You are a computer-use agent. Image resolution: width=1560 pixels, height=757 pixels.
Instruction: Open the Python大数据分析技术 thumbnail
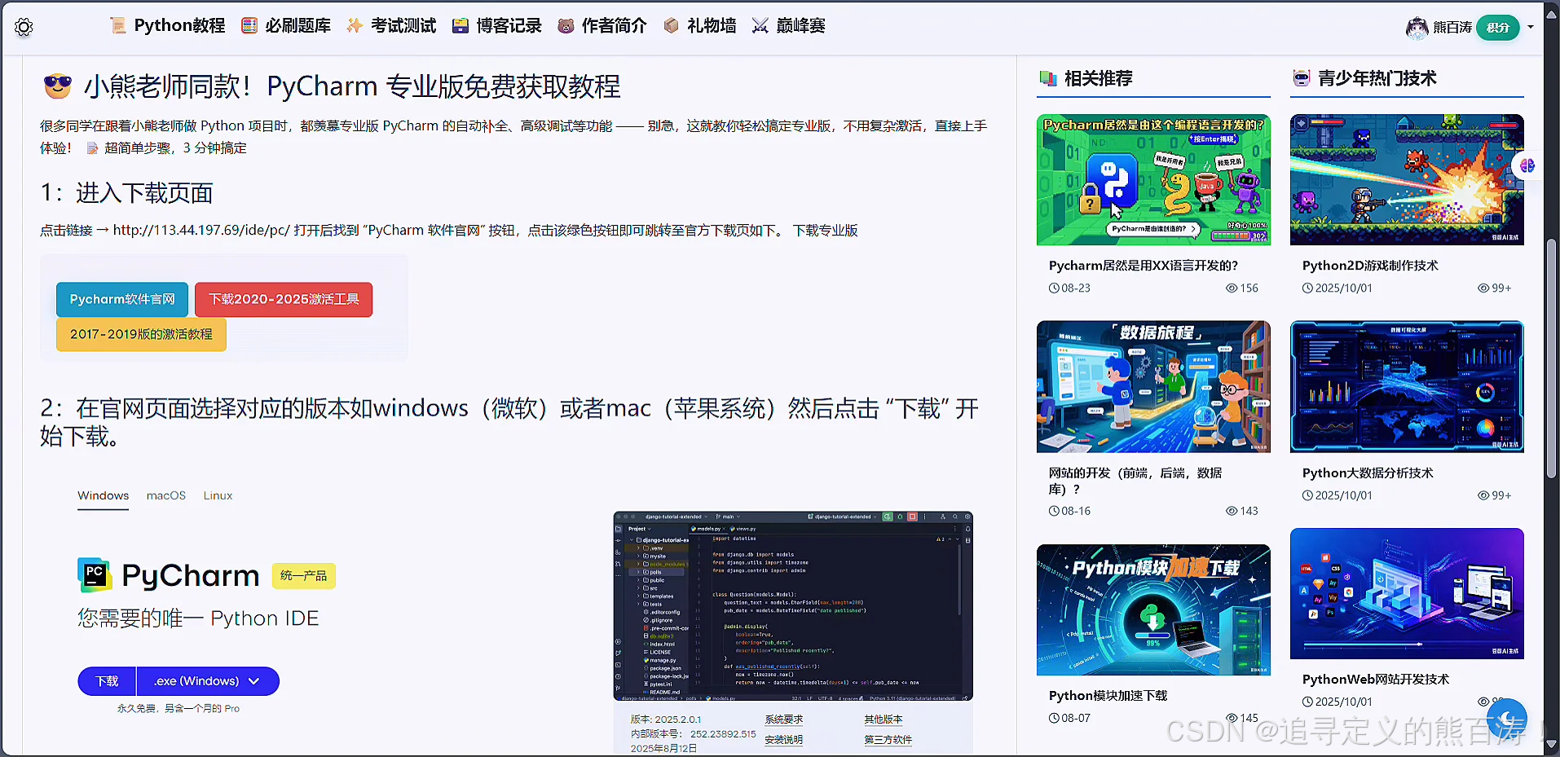point(1407,386)
